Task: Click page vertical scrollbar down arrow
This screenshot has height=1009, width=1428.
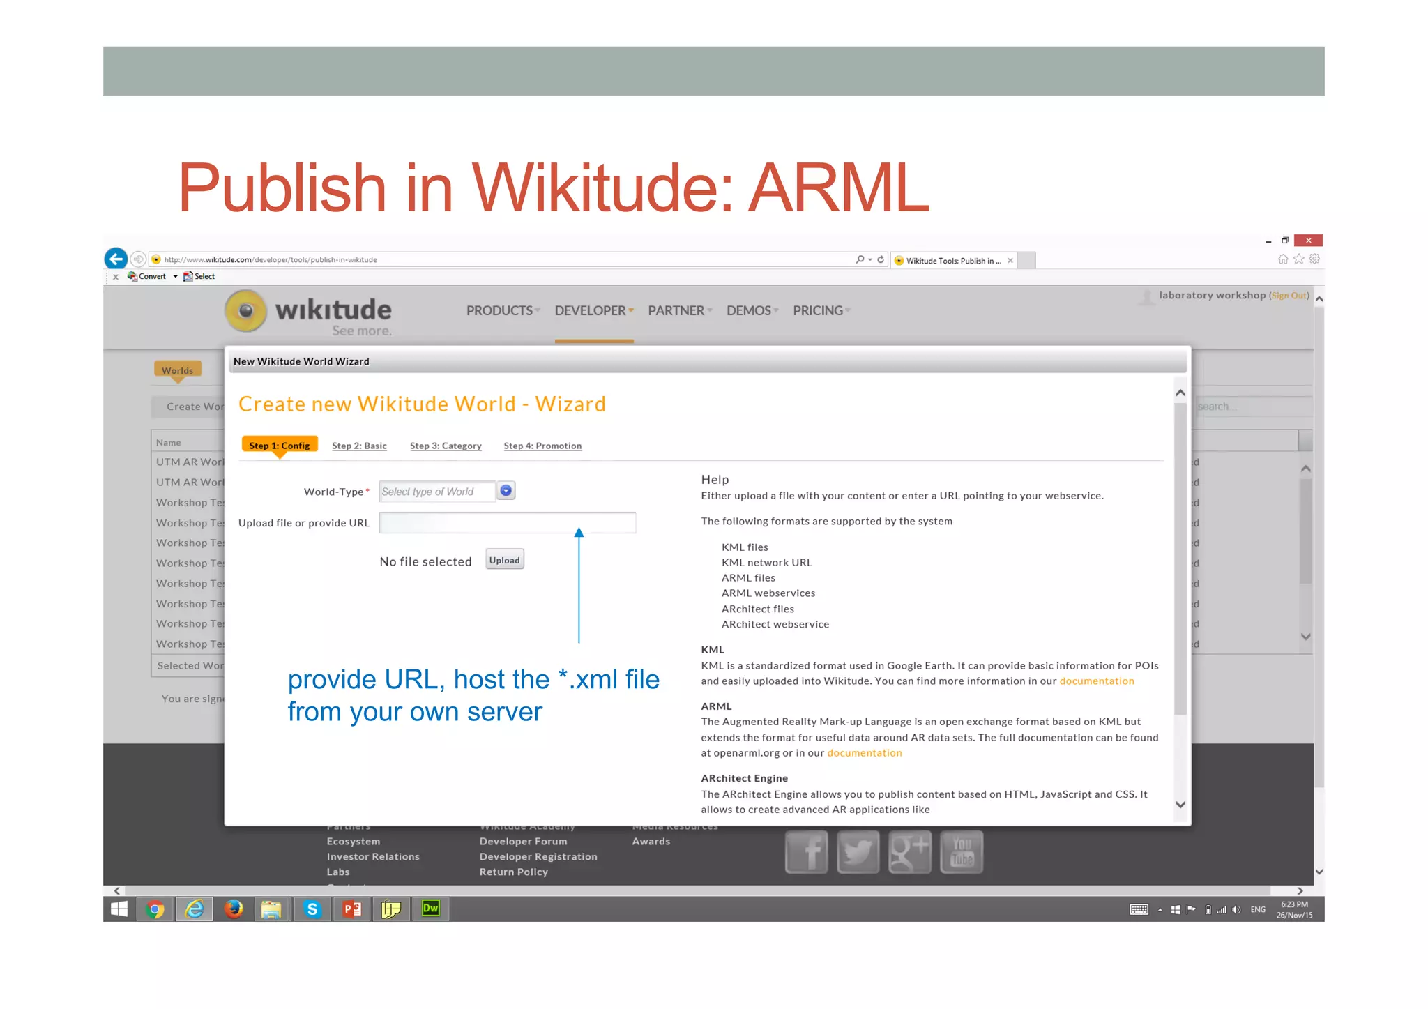Action: click(x=1319, y=872)
